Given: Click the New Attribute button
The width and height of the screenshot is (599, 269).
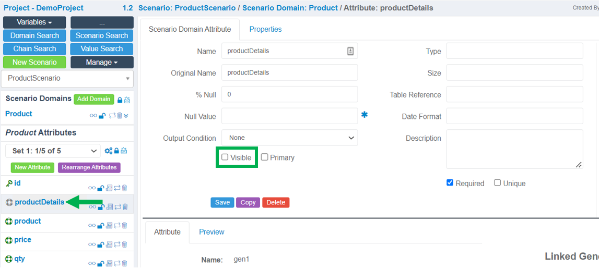Looking at the screenshot, I should [32, 167].
